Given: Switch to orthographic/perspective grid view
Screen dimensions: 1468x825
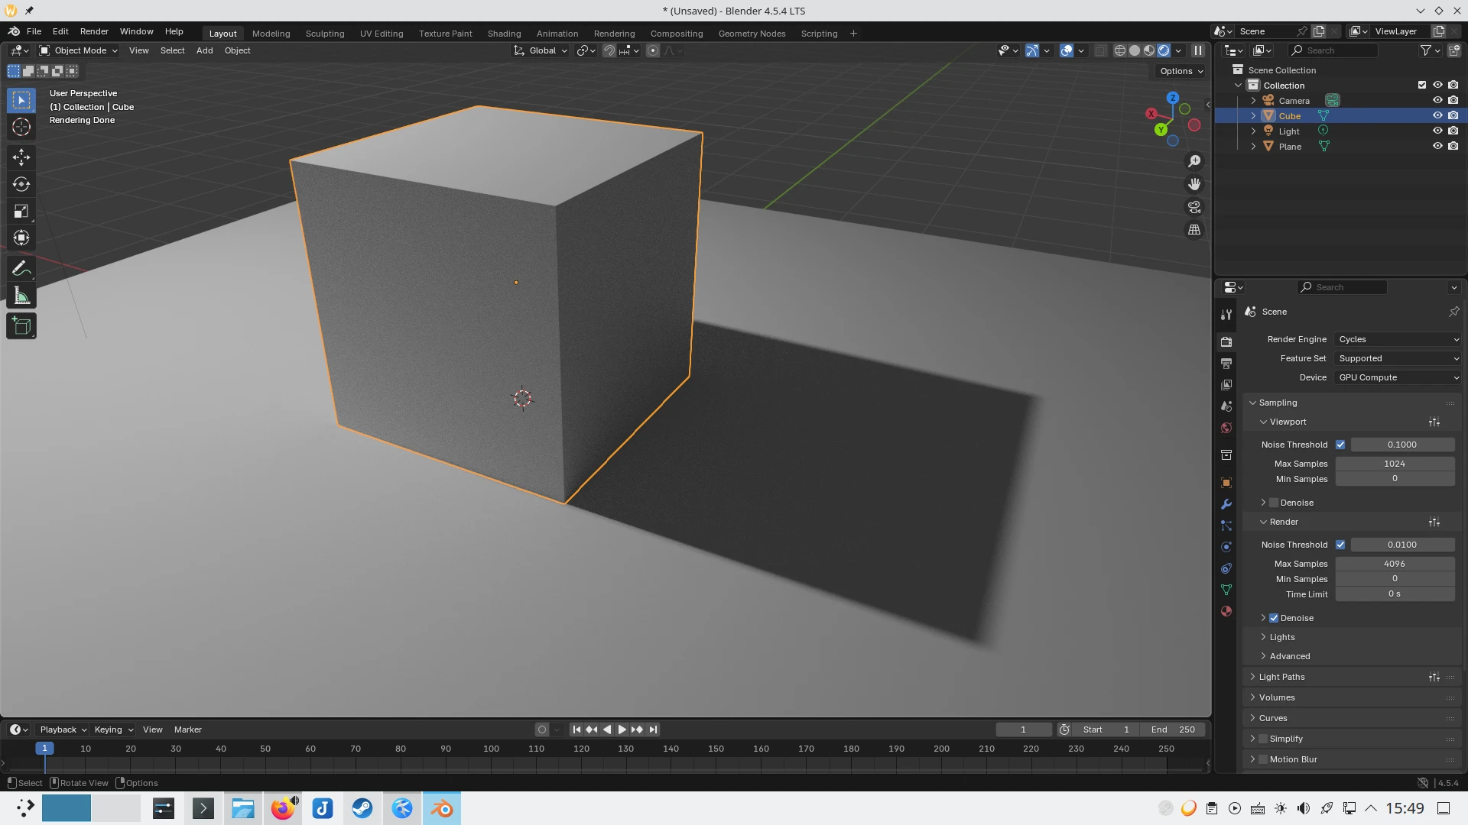Looking at the screenshot, I should tap(1194, 230).
